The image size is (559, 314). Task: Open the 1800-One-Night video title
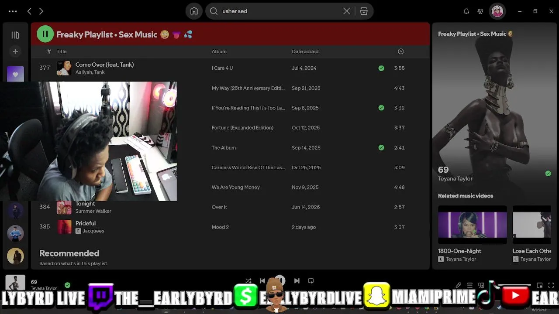[x=459, y=251]
